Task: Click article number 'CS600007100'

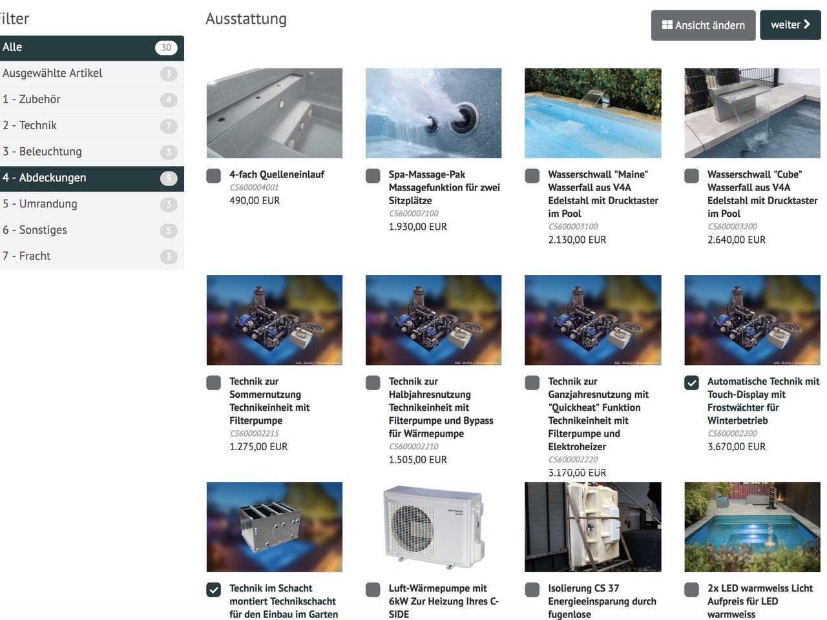Action: pos(413,214)
